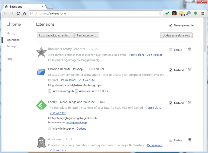The width and height of the screenshot is (208, 153).
Task: Remove Bookmark Sentry with its trash icon
Action: coord(190,50)
